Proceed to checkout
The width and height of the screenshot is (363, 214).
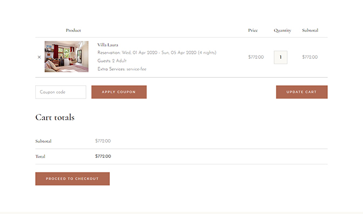(72, 179)
